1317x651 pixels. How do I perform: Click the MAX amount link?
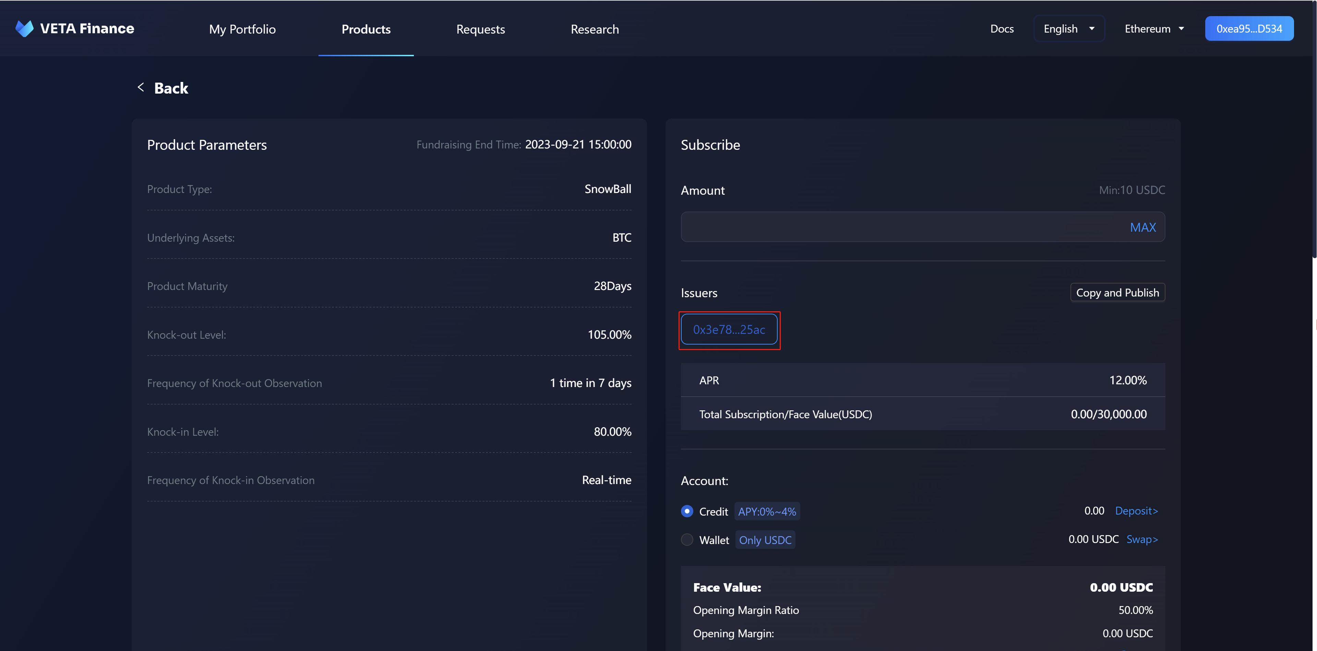tap(1142, 227)
